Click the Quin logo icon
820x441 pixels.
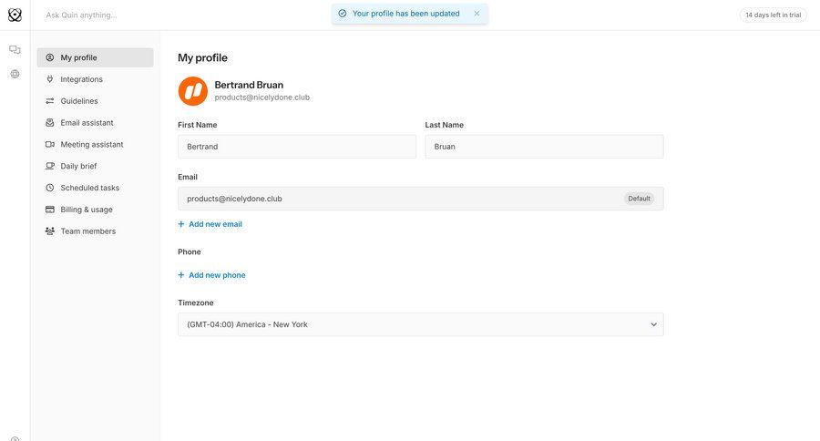click(x=15, y=15)
